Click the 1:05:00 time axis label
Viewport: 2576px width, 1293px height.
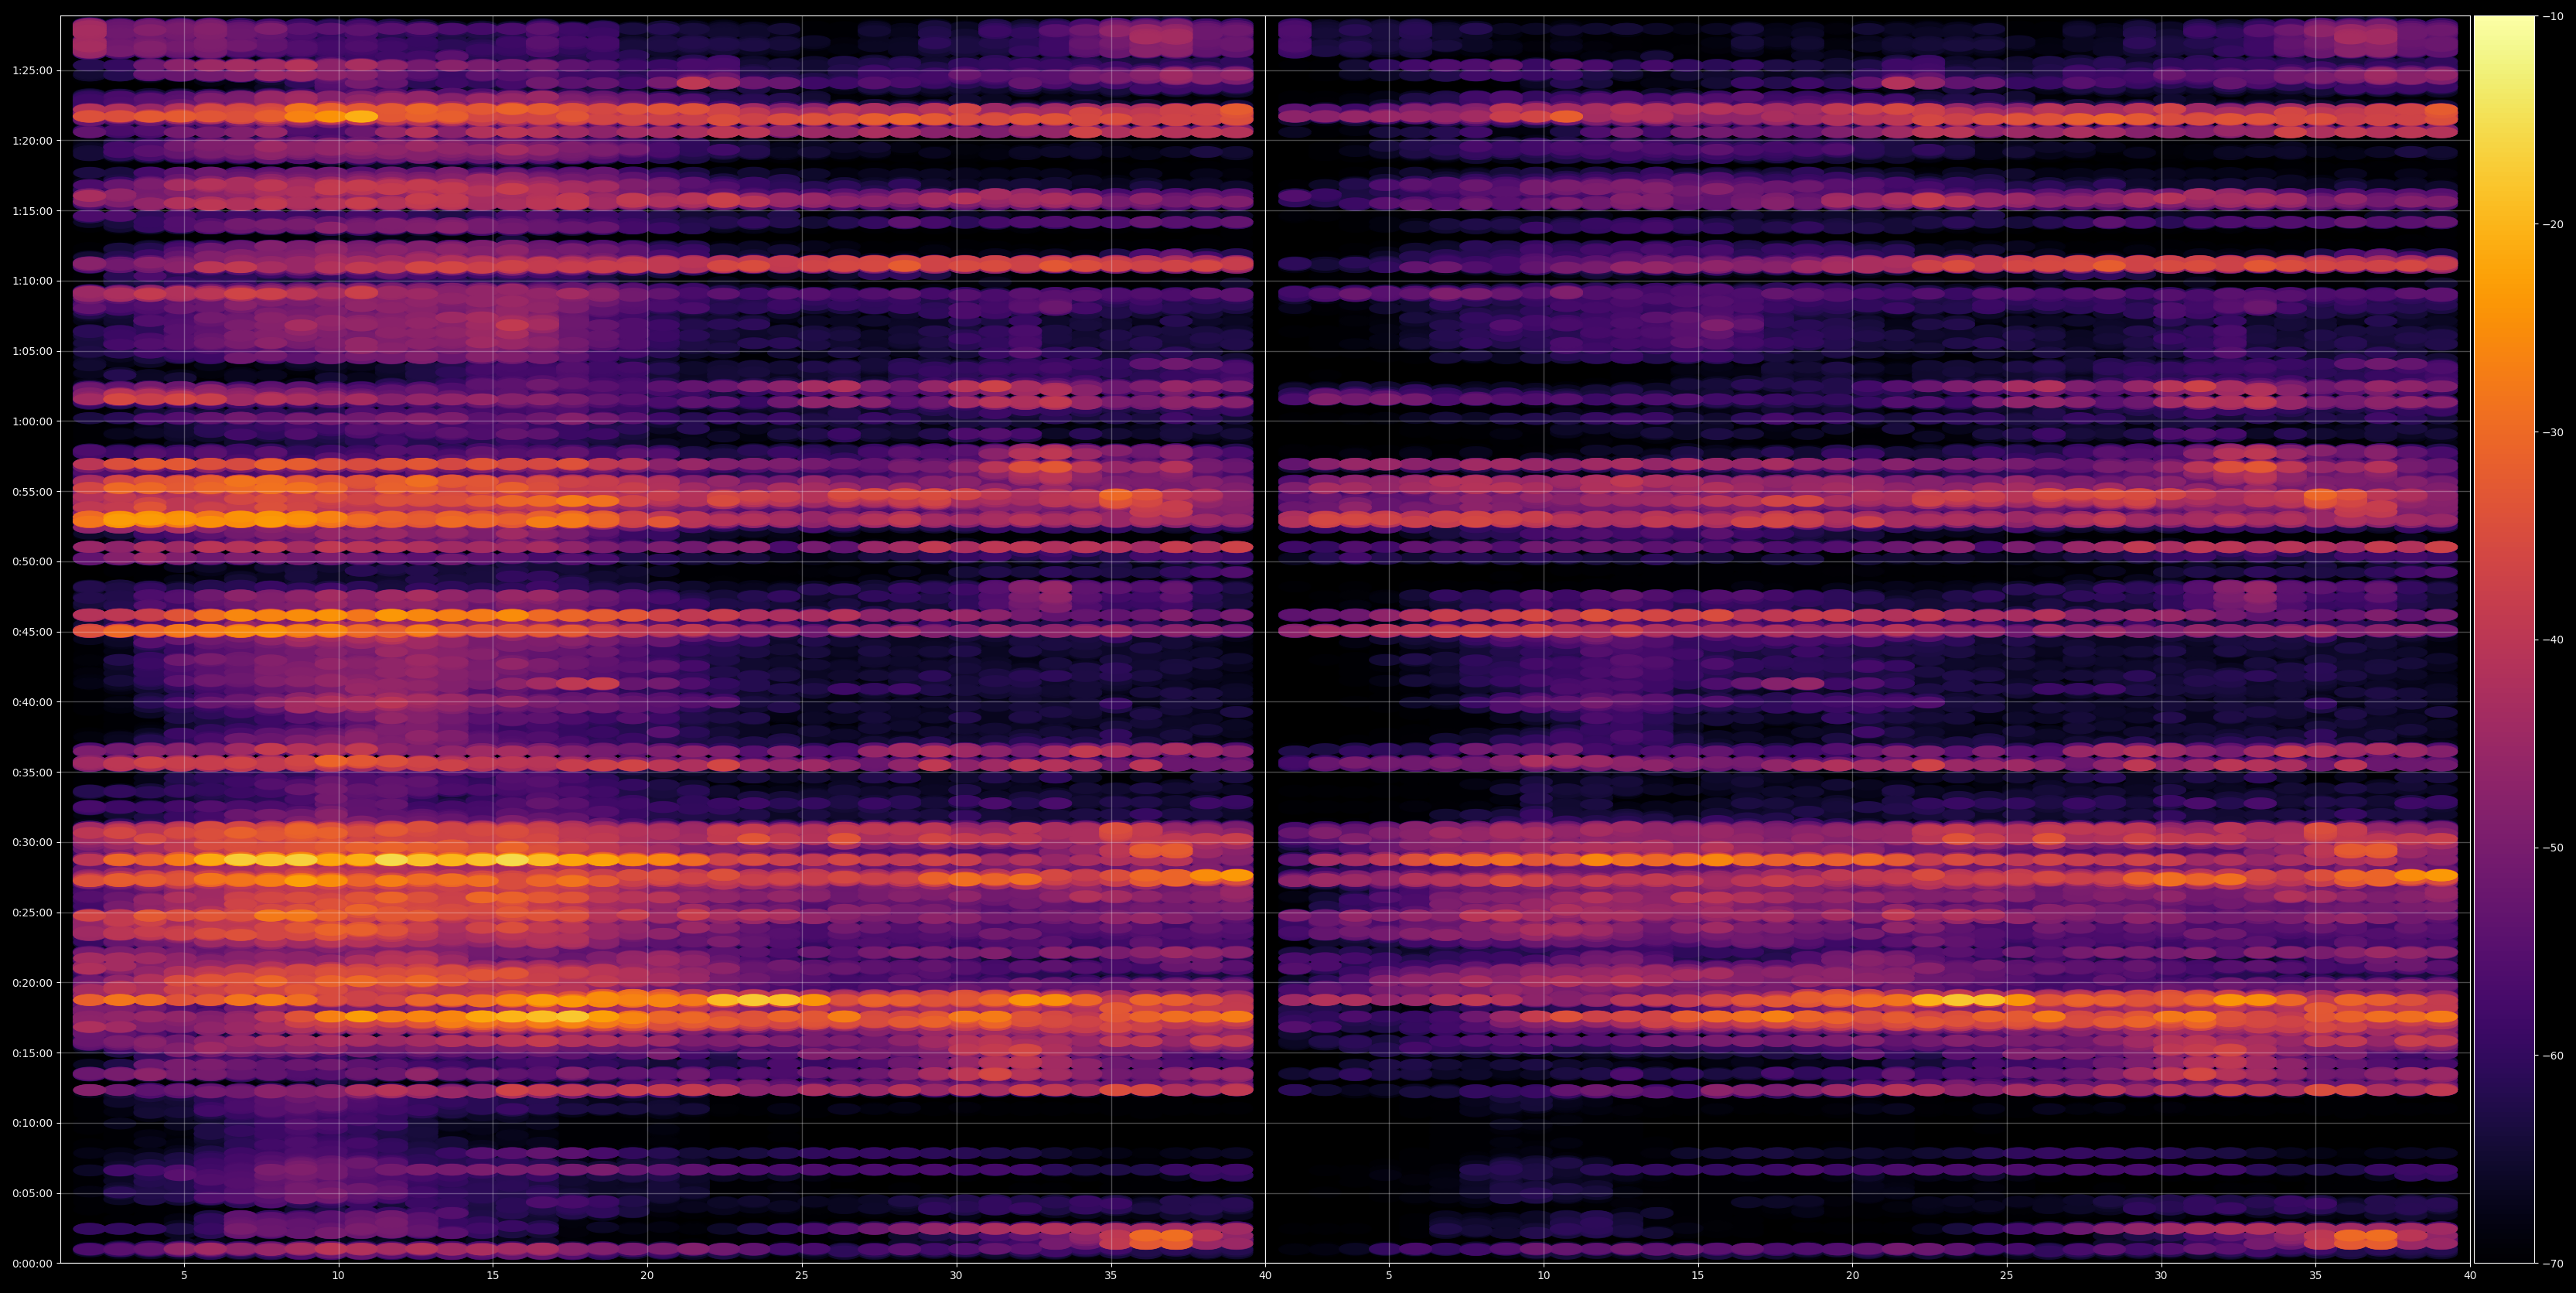pos(32,352)
